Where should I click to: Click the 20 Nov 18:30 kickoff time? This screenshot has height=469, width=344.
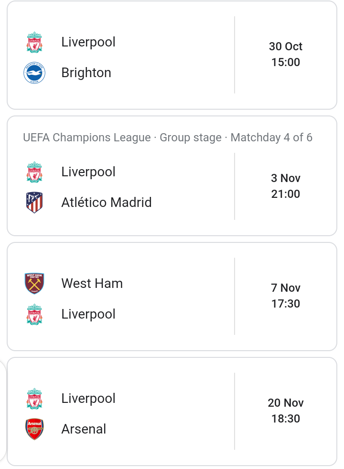coord(286,411)
